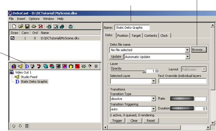This screenshot has height=131, width=216.
Task: Click the red-crossed page remove scene icon
Action: point(41,26)
